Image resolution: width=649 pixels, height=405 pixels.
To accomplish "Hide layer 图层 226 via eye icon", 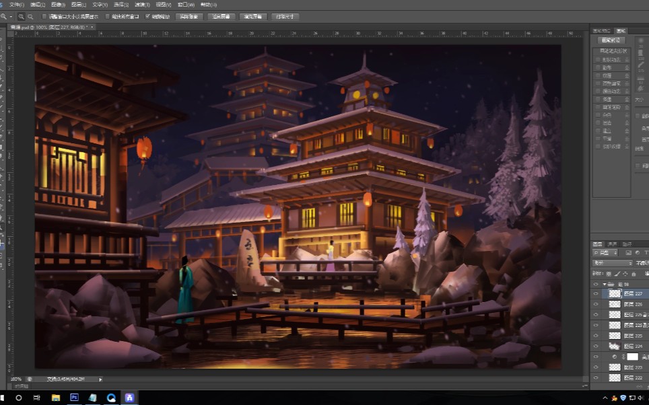I will (596, 304).
